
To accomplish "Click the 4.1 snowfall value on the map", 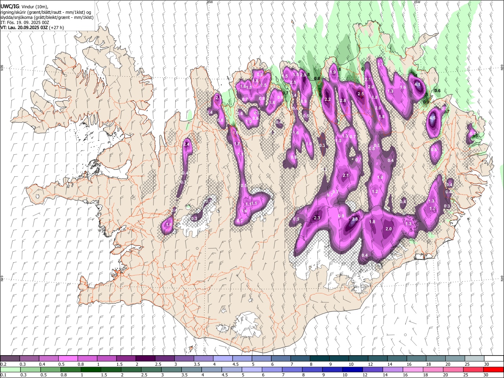I will point(418,84).
